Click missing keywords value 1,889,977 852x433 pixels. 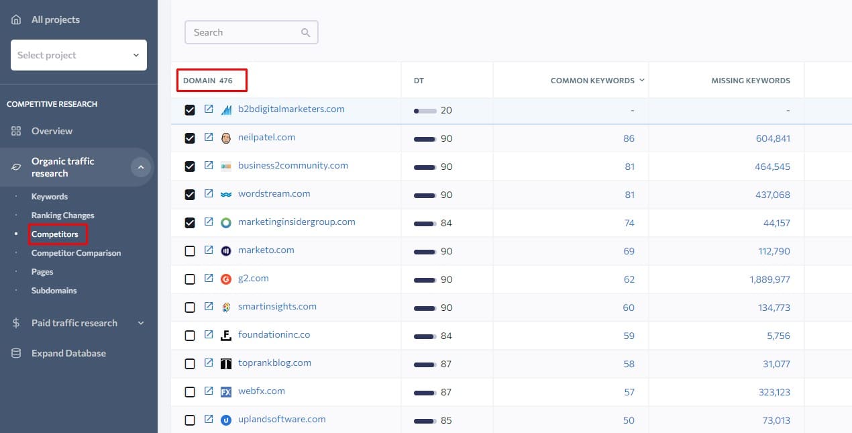point(770,280)
